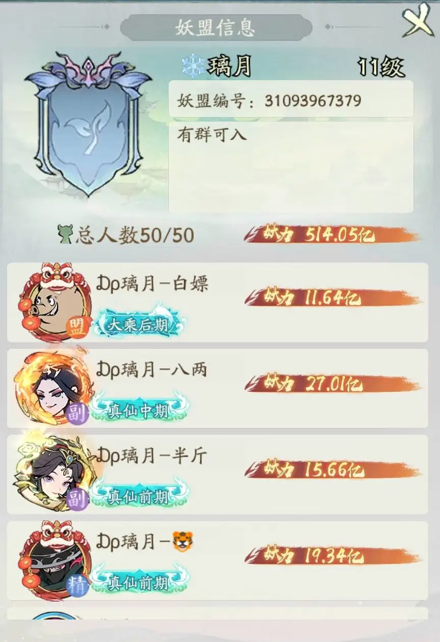
Task: Tap the 妖力 27.01亿 power banner
Action: 331,383
